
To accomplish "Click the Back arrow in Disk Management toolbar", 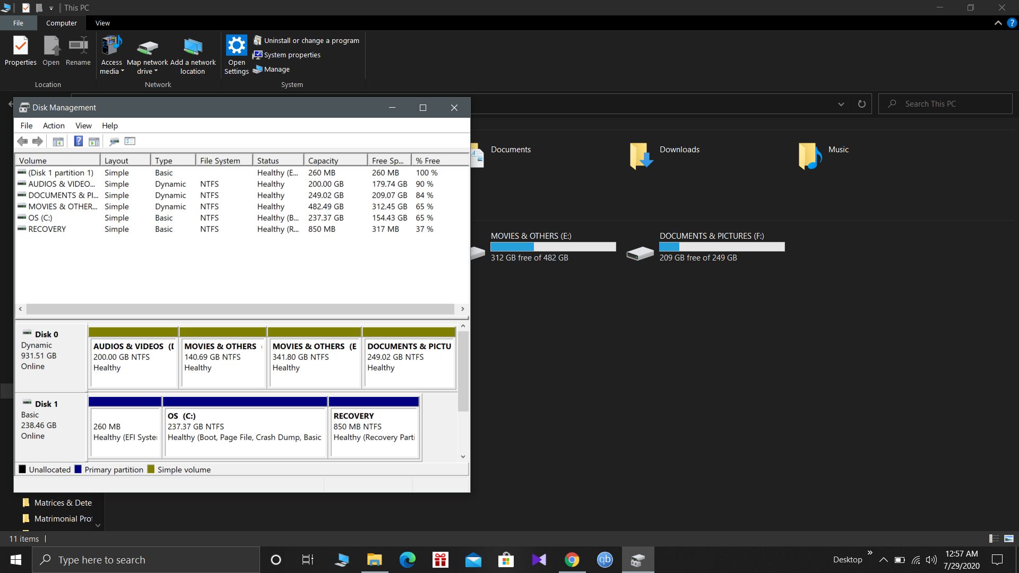I will coord(22,141).
